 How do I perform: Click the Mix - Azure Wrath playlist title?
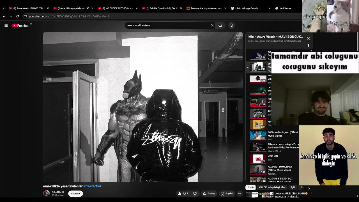(276, 37)
